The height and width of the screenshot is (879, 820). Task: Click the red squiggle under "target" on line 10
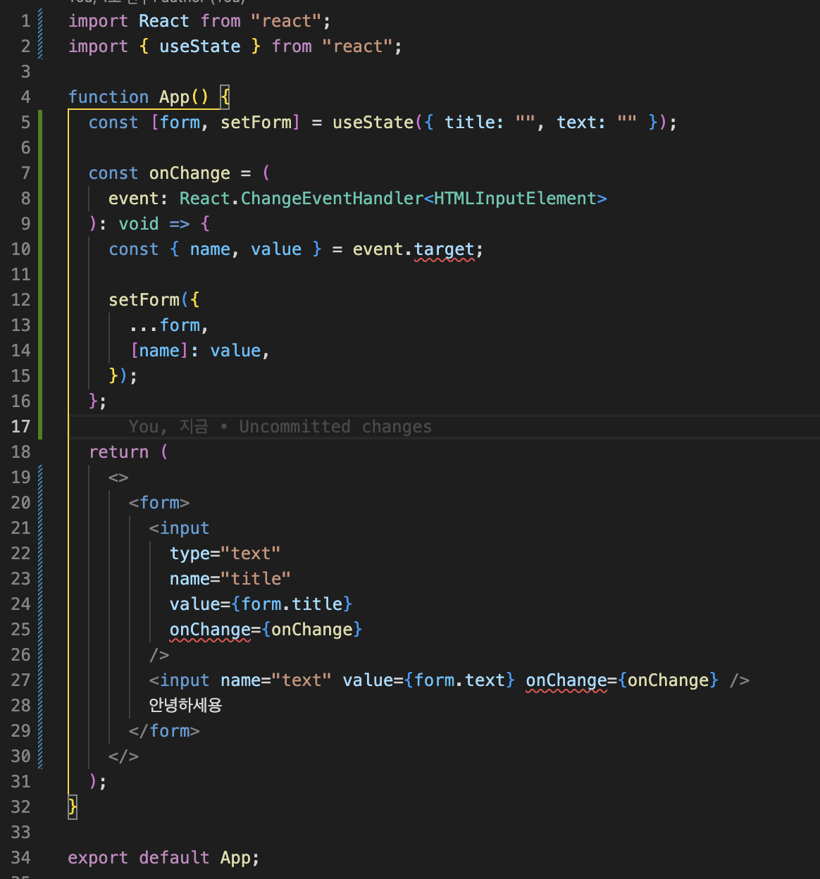[x=443, y=258]
